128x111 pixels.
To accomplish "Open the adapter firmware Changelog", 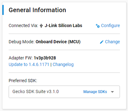I will point(63,65).
